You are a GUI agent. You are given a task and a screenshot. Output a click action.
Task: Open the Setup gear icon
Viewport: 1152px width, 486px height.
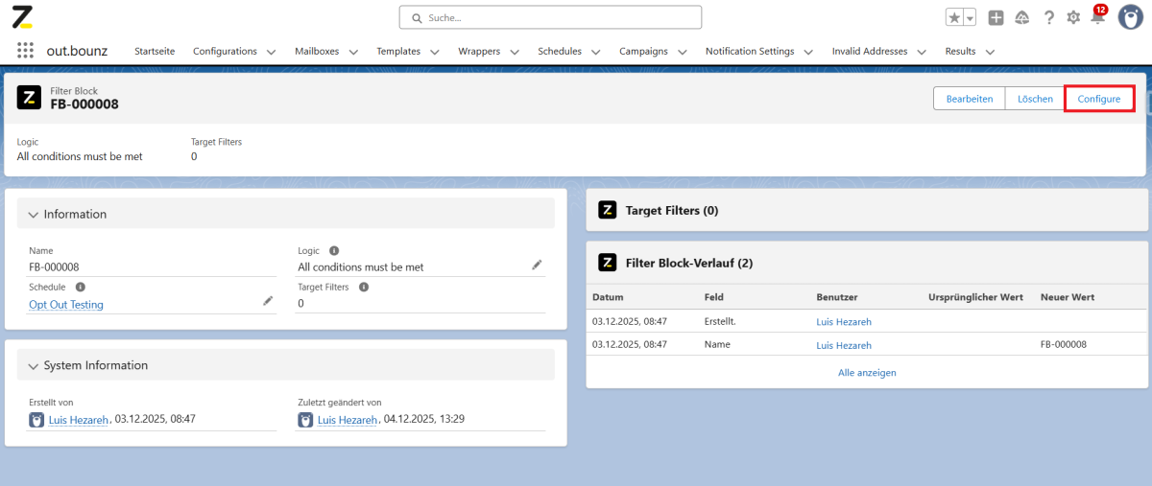click(x=1073, y=18)
